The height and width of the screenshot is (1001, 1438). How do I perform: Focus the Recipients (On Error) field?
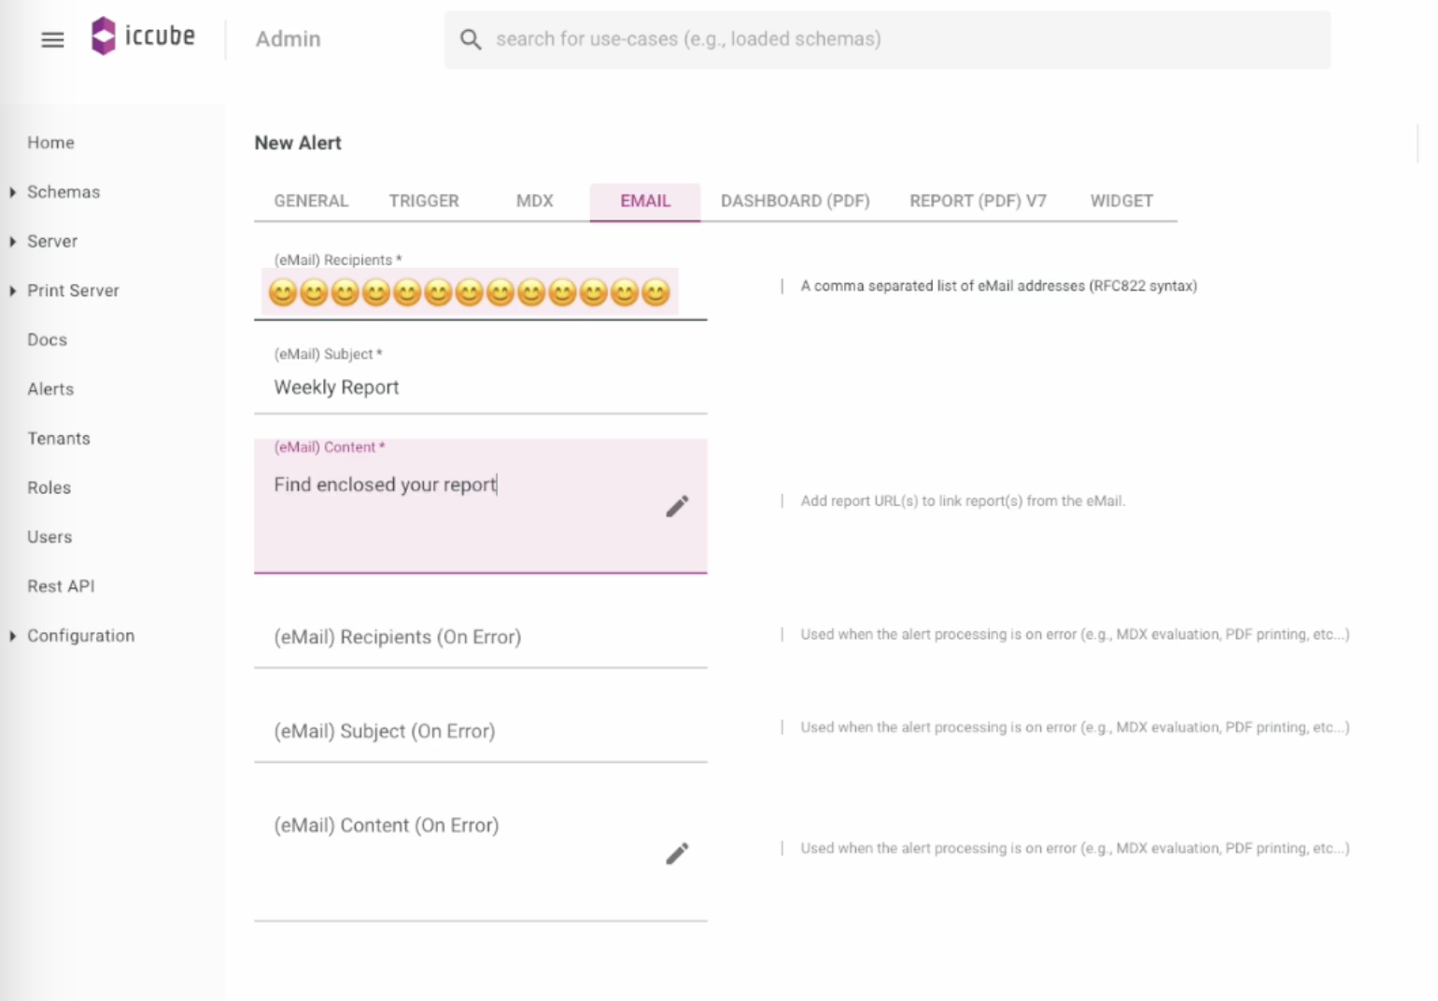pos(480,638)
